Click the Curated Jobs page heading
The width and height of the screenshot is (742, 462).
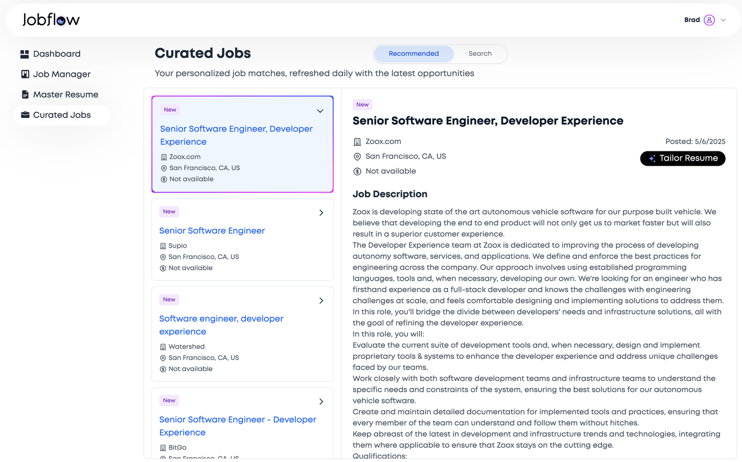coord(203,53)
